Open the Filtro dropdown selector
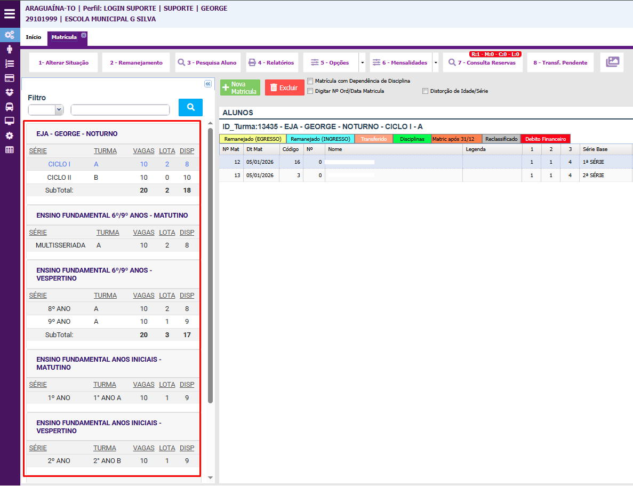This screenshot has width=633, height=486. click(x=45, y=110)
